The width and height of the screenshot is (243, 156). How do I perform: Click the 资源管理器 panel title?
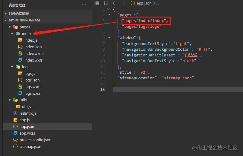(x=17, y=5)
